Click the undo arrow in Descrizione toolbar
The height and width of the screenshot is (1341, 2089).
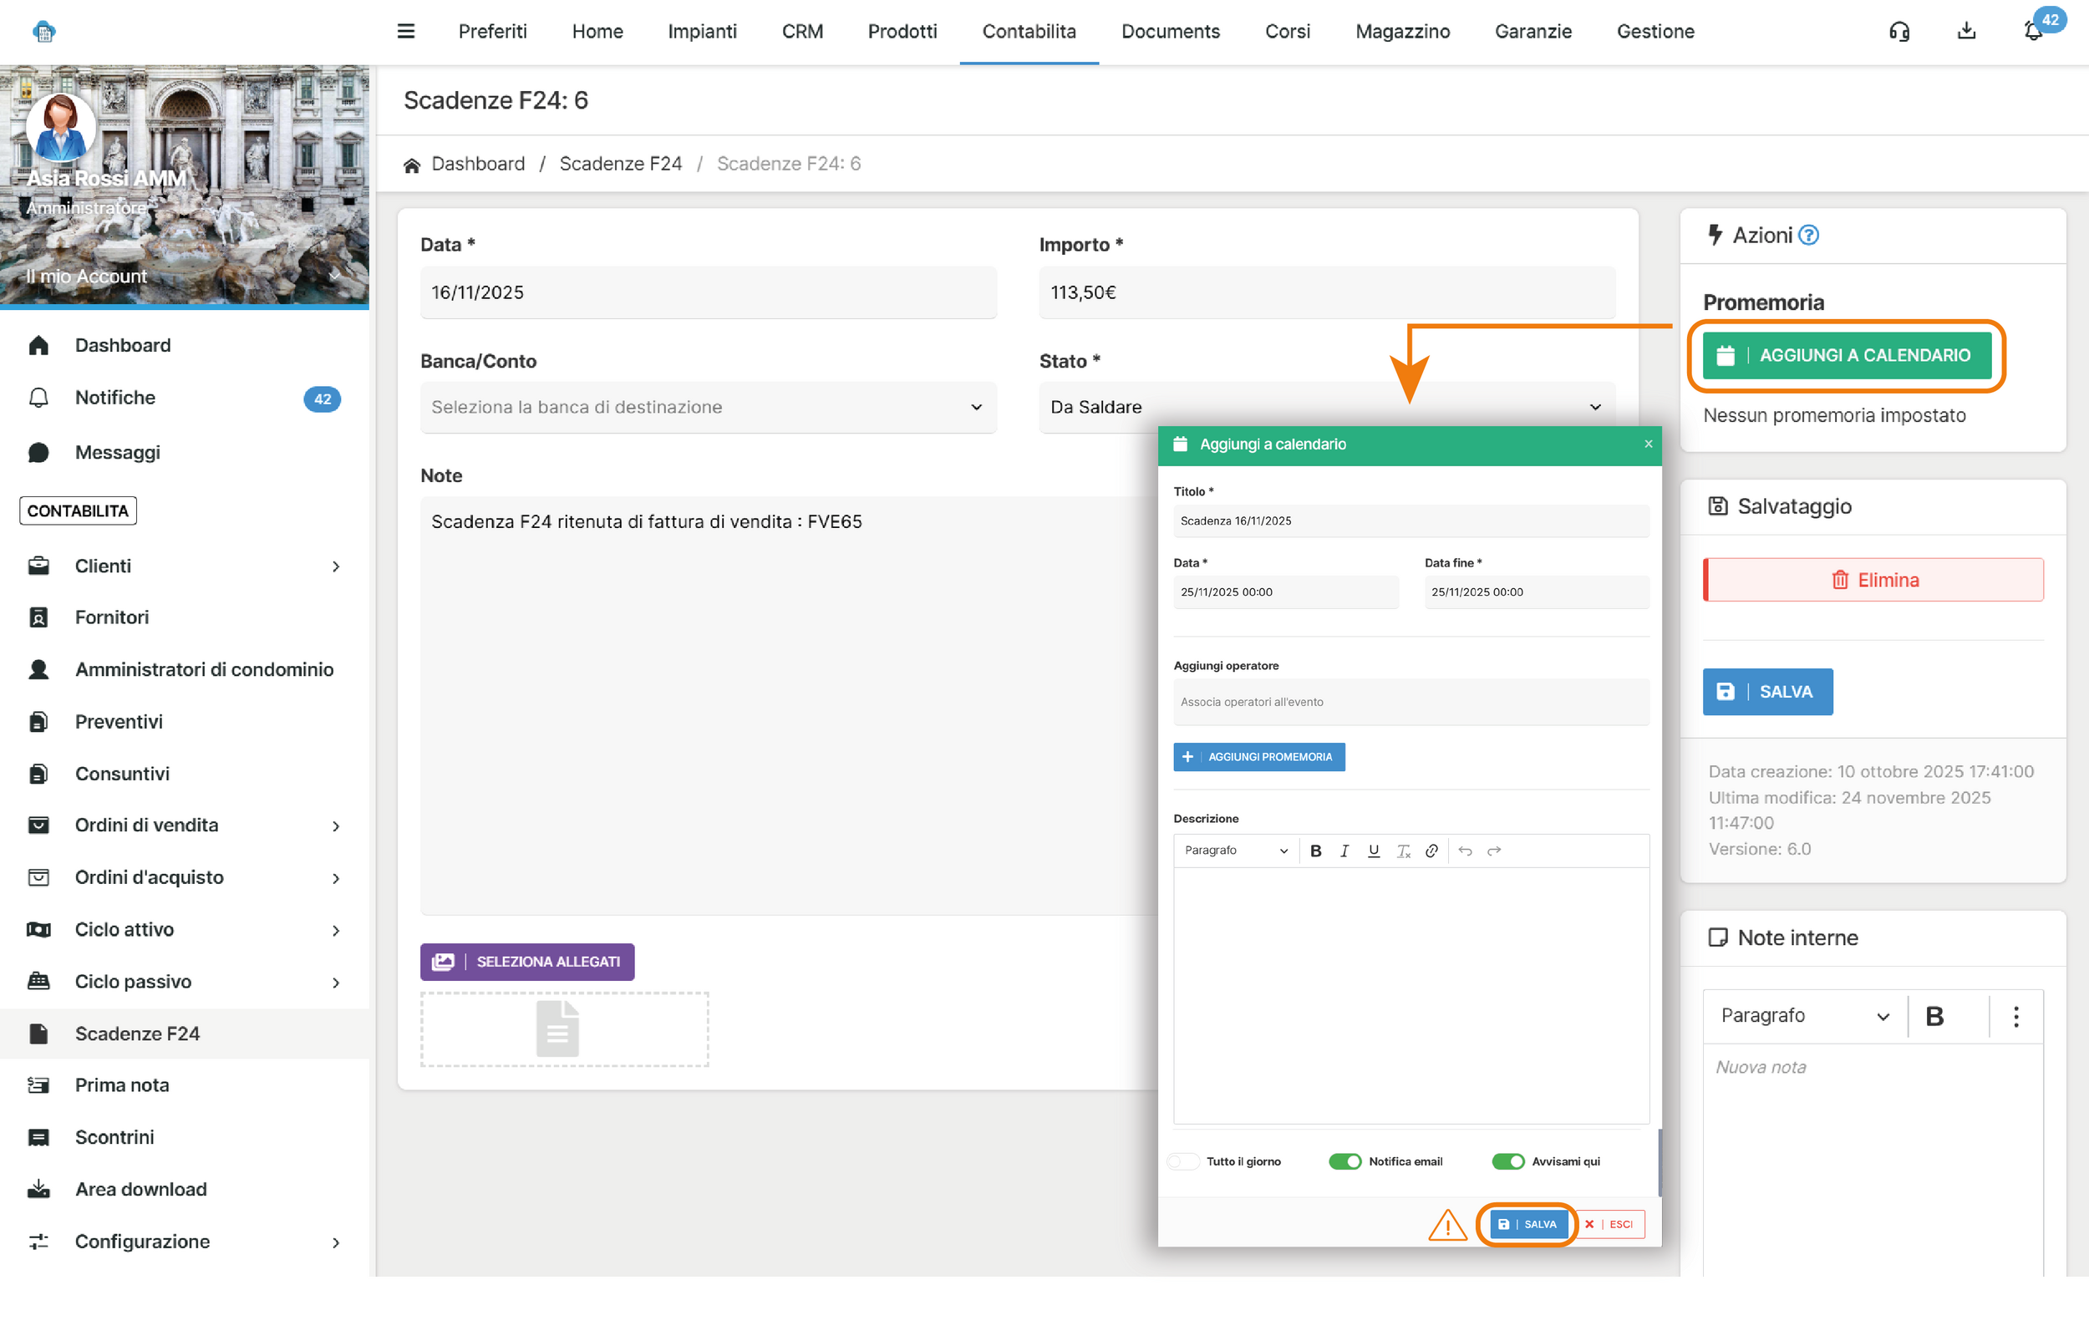pos(1465,851)
